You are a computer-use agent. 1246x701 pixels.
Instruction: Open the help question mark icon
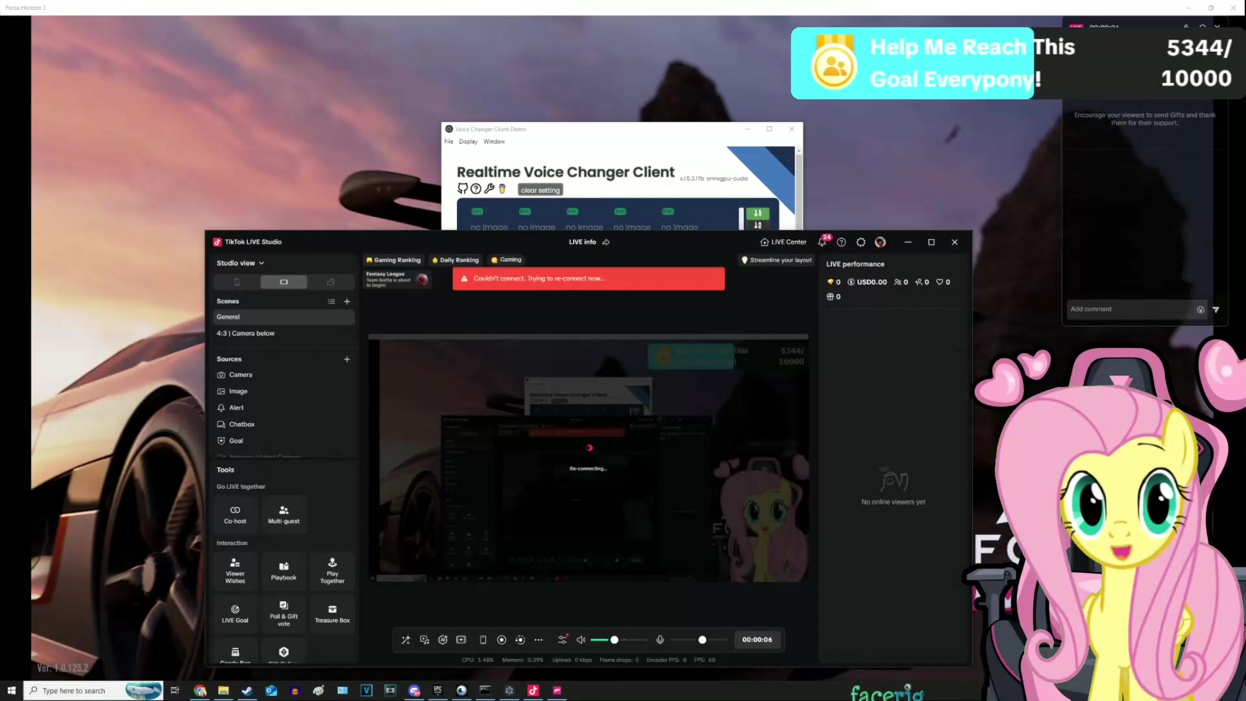click(x=842, y=242)
